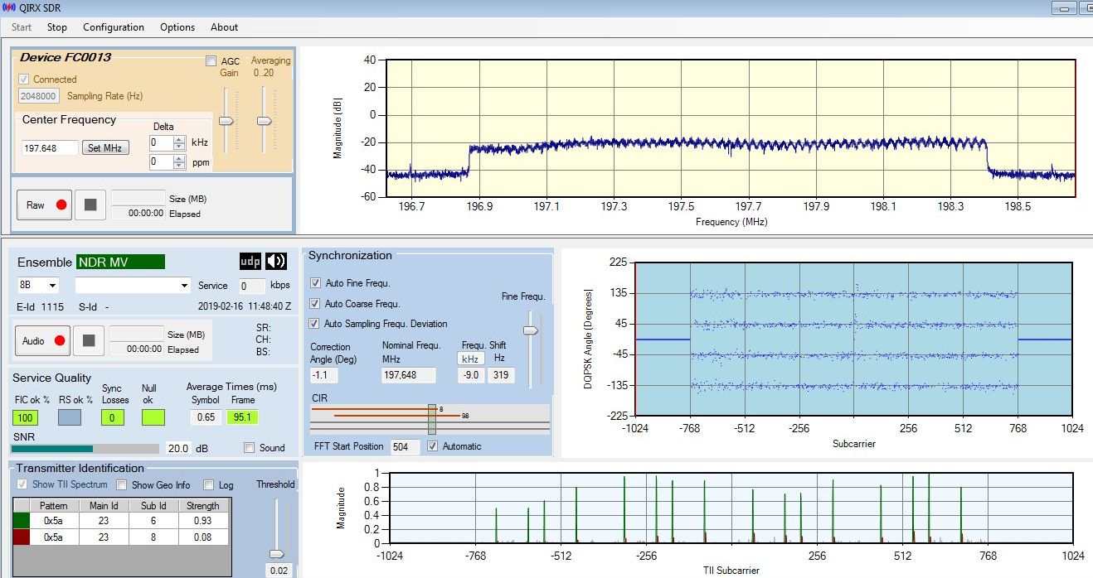Image resolution: width=1093 pixels, height=578 pixels.
Task: Increase the Delta kHz stepper value
Action: point(179,139)
